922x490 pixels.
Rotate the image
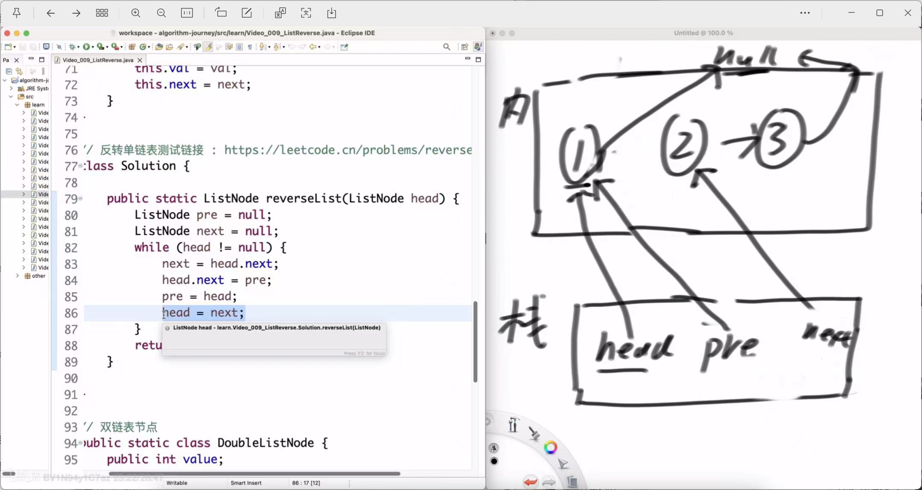click(221, 13)
